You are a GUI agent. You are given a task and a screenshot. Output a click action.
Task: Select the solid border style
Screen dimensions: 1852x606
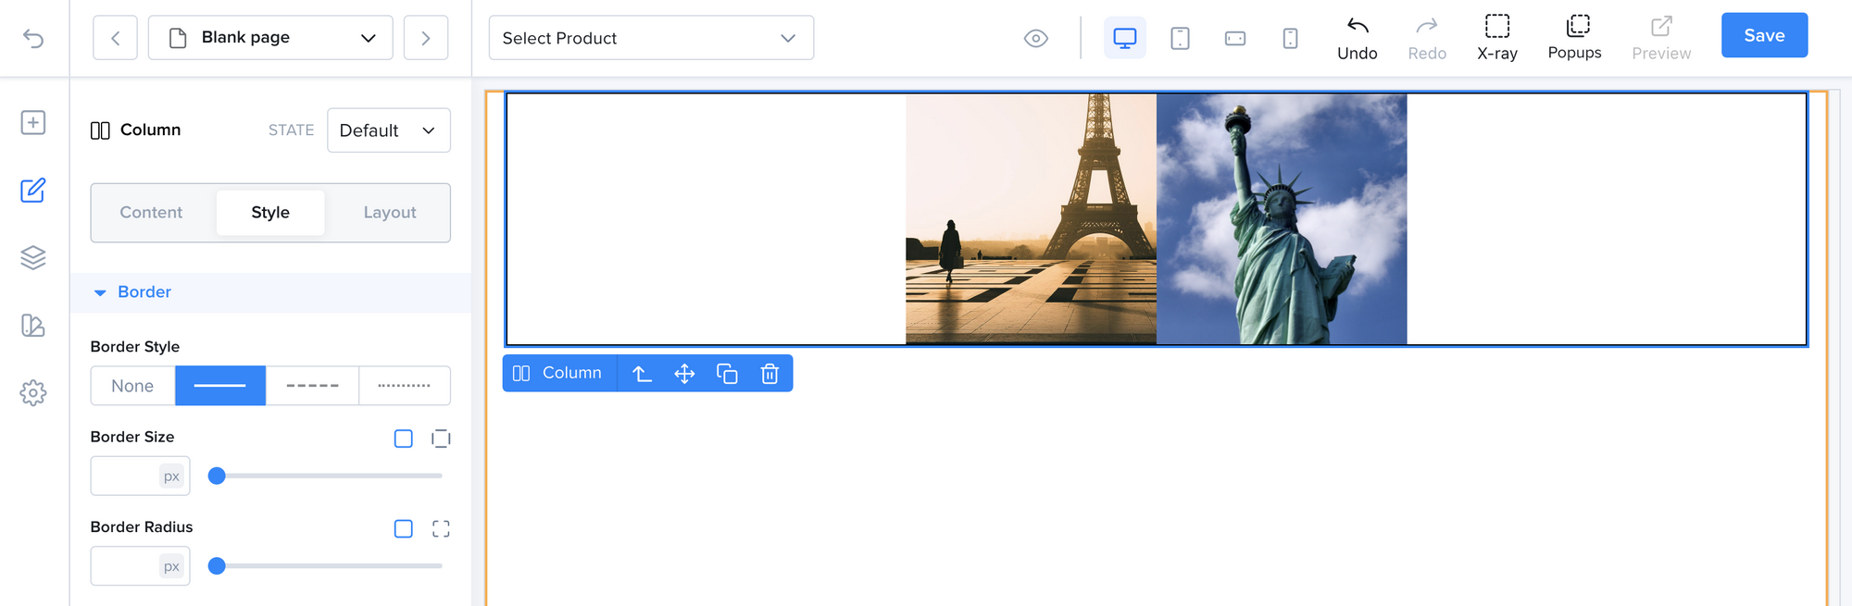[x=220, y=386]
